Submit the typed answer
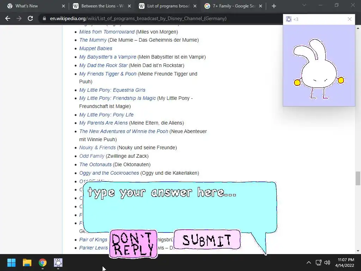The height and width of the screenshot is (271, 361). pyautogui.click(x=207, y=240)
